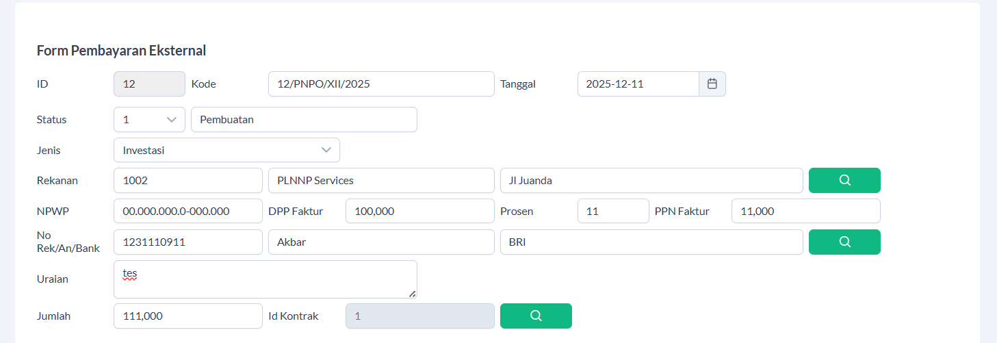
Task: Click the status description field Pembuatan
Action: [x=304, y=119]
